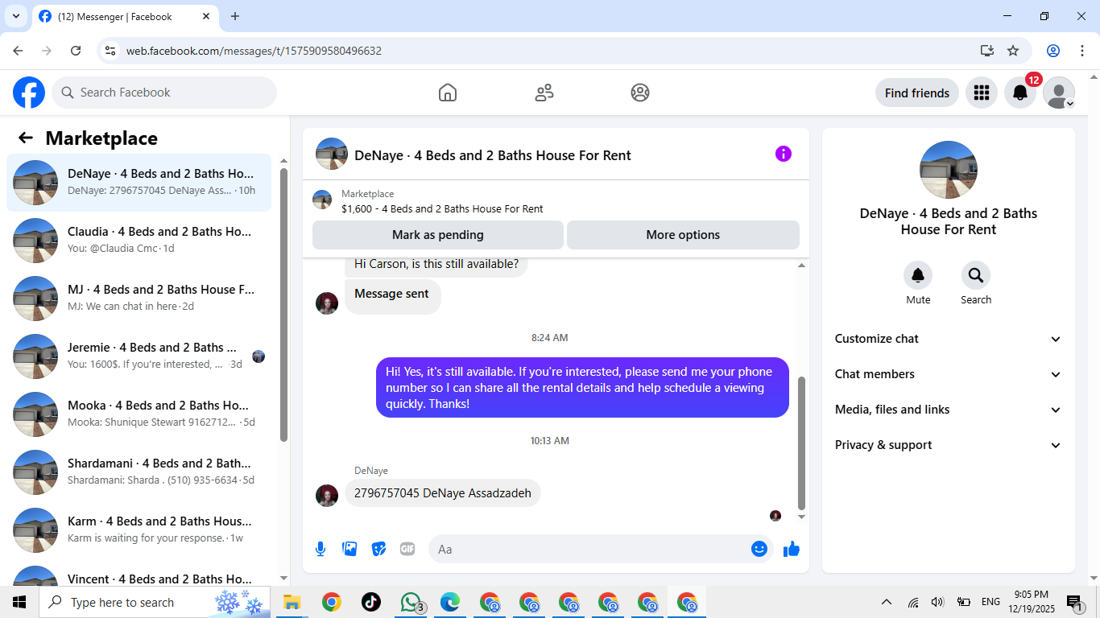The height and width of the screenshot is (618, 1100).
Task: Expand the Chat members section
Action: click(949, 374)
